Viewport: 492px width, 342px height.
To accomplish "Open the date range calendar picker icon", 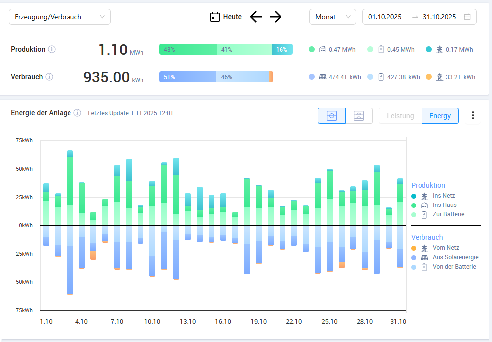I will [x=467, y=17].
